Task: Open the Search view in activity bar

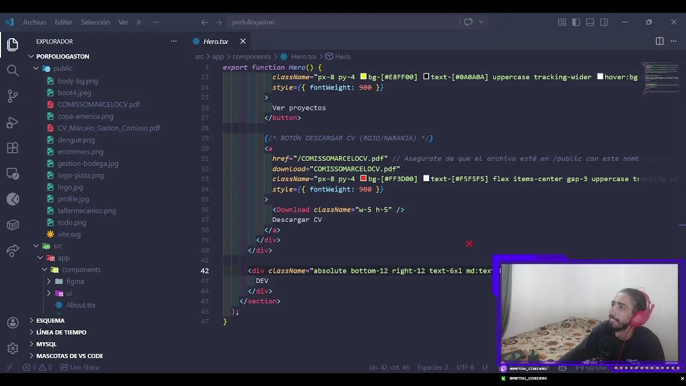Action: 13,70
